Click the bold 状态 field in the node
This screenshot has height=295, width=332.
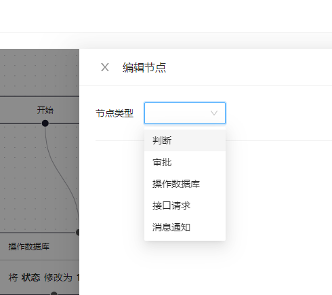point(30,277)
